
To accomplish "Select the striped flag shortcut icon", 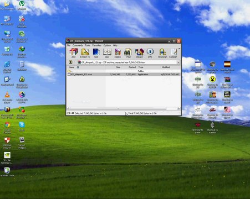I will point(227,67).
